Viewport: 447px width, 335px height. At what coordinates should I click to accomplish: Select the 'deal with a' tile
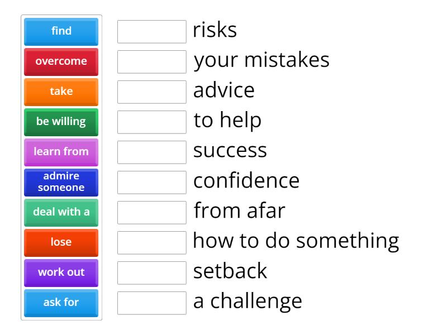point(60,212)
